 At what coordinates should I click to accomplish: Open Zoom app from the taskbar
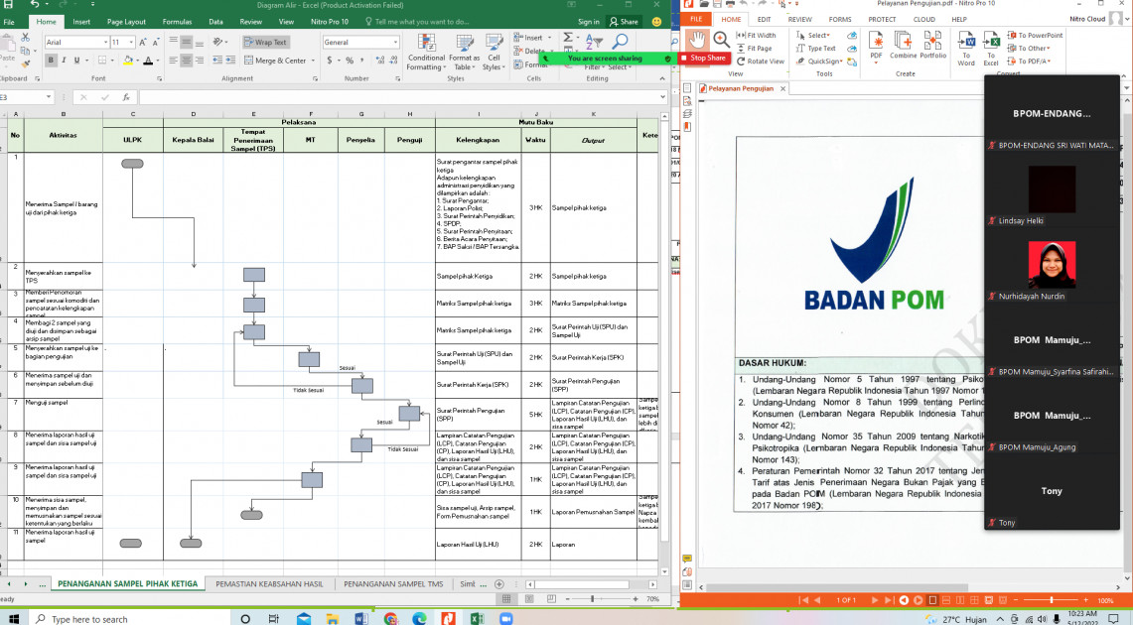[x=505, y=618]
